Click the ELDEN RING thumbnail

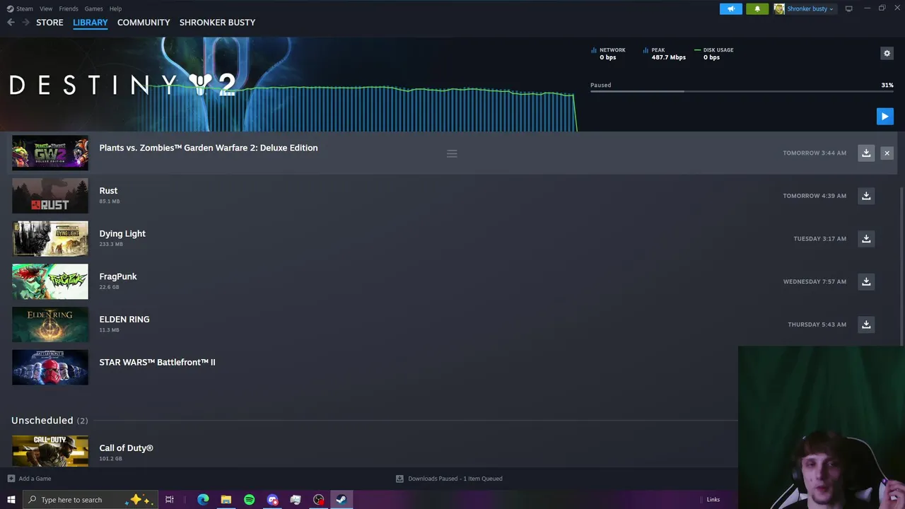pyautogui.click(x=50, y=324)
